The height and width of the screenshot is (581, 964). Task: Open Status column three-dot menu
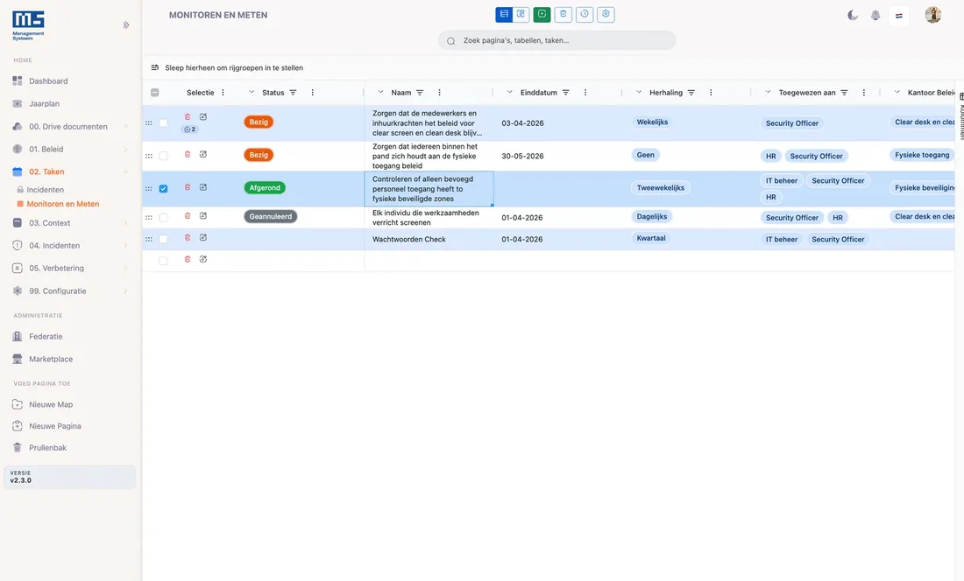[x=312, y=93]
